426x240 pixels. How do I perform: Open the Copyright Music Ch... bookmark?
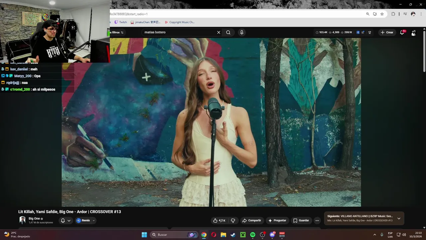point(179,22)
